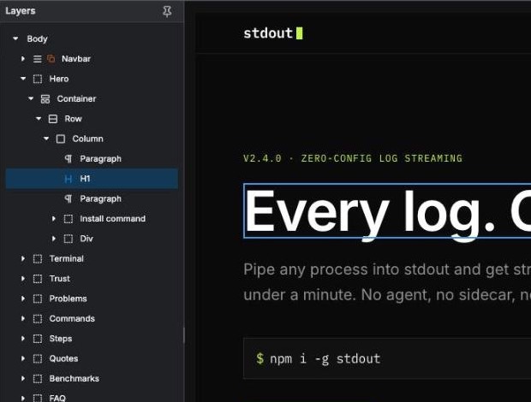This screenshot has height=402, width=531.
Task: Select the Commands layer label
Action: coord(72,318)
